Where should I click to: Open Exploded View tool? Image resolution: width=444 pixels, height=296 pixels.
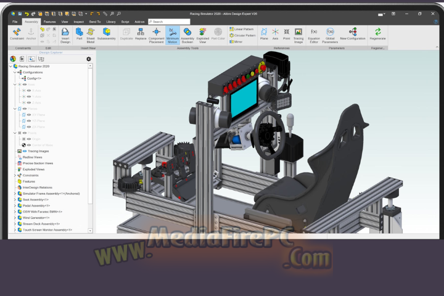203,35
